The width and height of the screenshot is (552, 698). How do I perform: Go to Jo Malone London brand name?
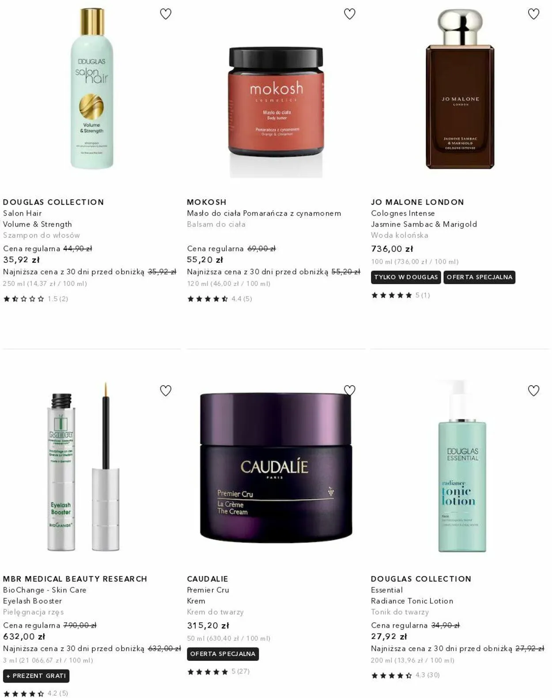(417, 202)
